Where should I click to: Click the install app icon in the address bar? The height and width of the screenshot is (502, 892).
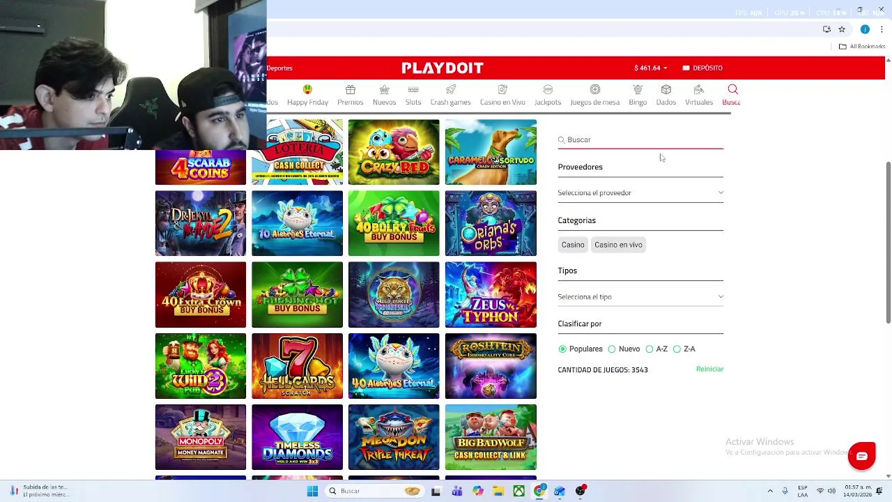[x=826, y=29]
